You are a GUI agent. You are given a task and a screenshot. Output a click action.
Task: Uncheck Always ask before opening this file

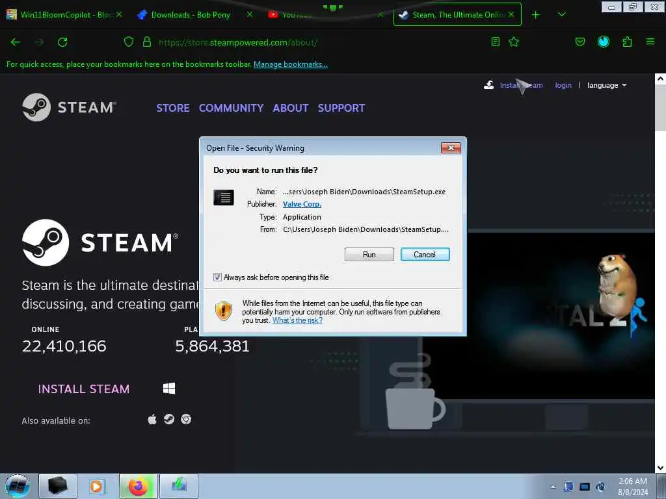[x=217, y=277]
